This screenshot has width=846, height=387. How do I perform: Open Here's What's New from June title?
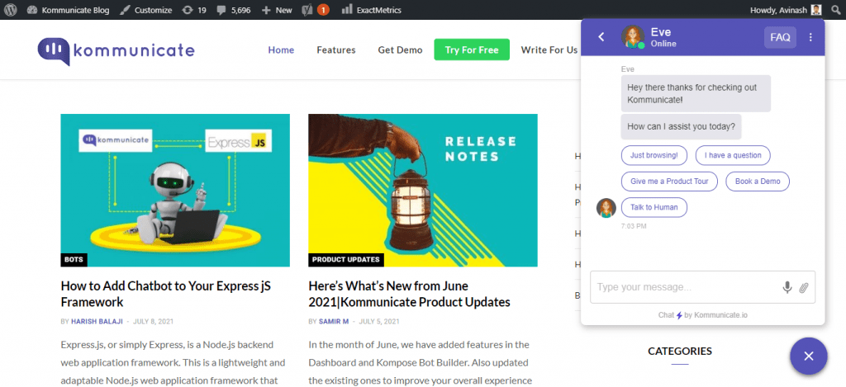[410, 294]
